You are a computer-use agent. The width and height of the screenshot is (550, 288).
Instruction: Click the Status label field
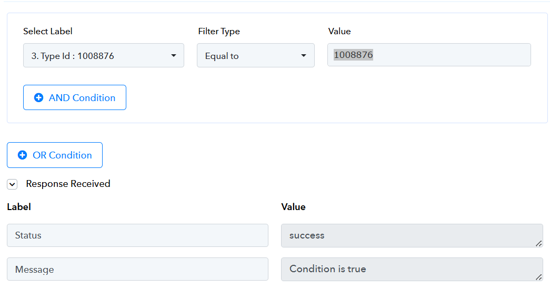[137, 235]
